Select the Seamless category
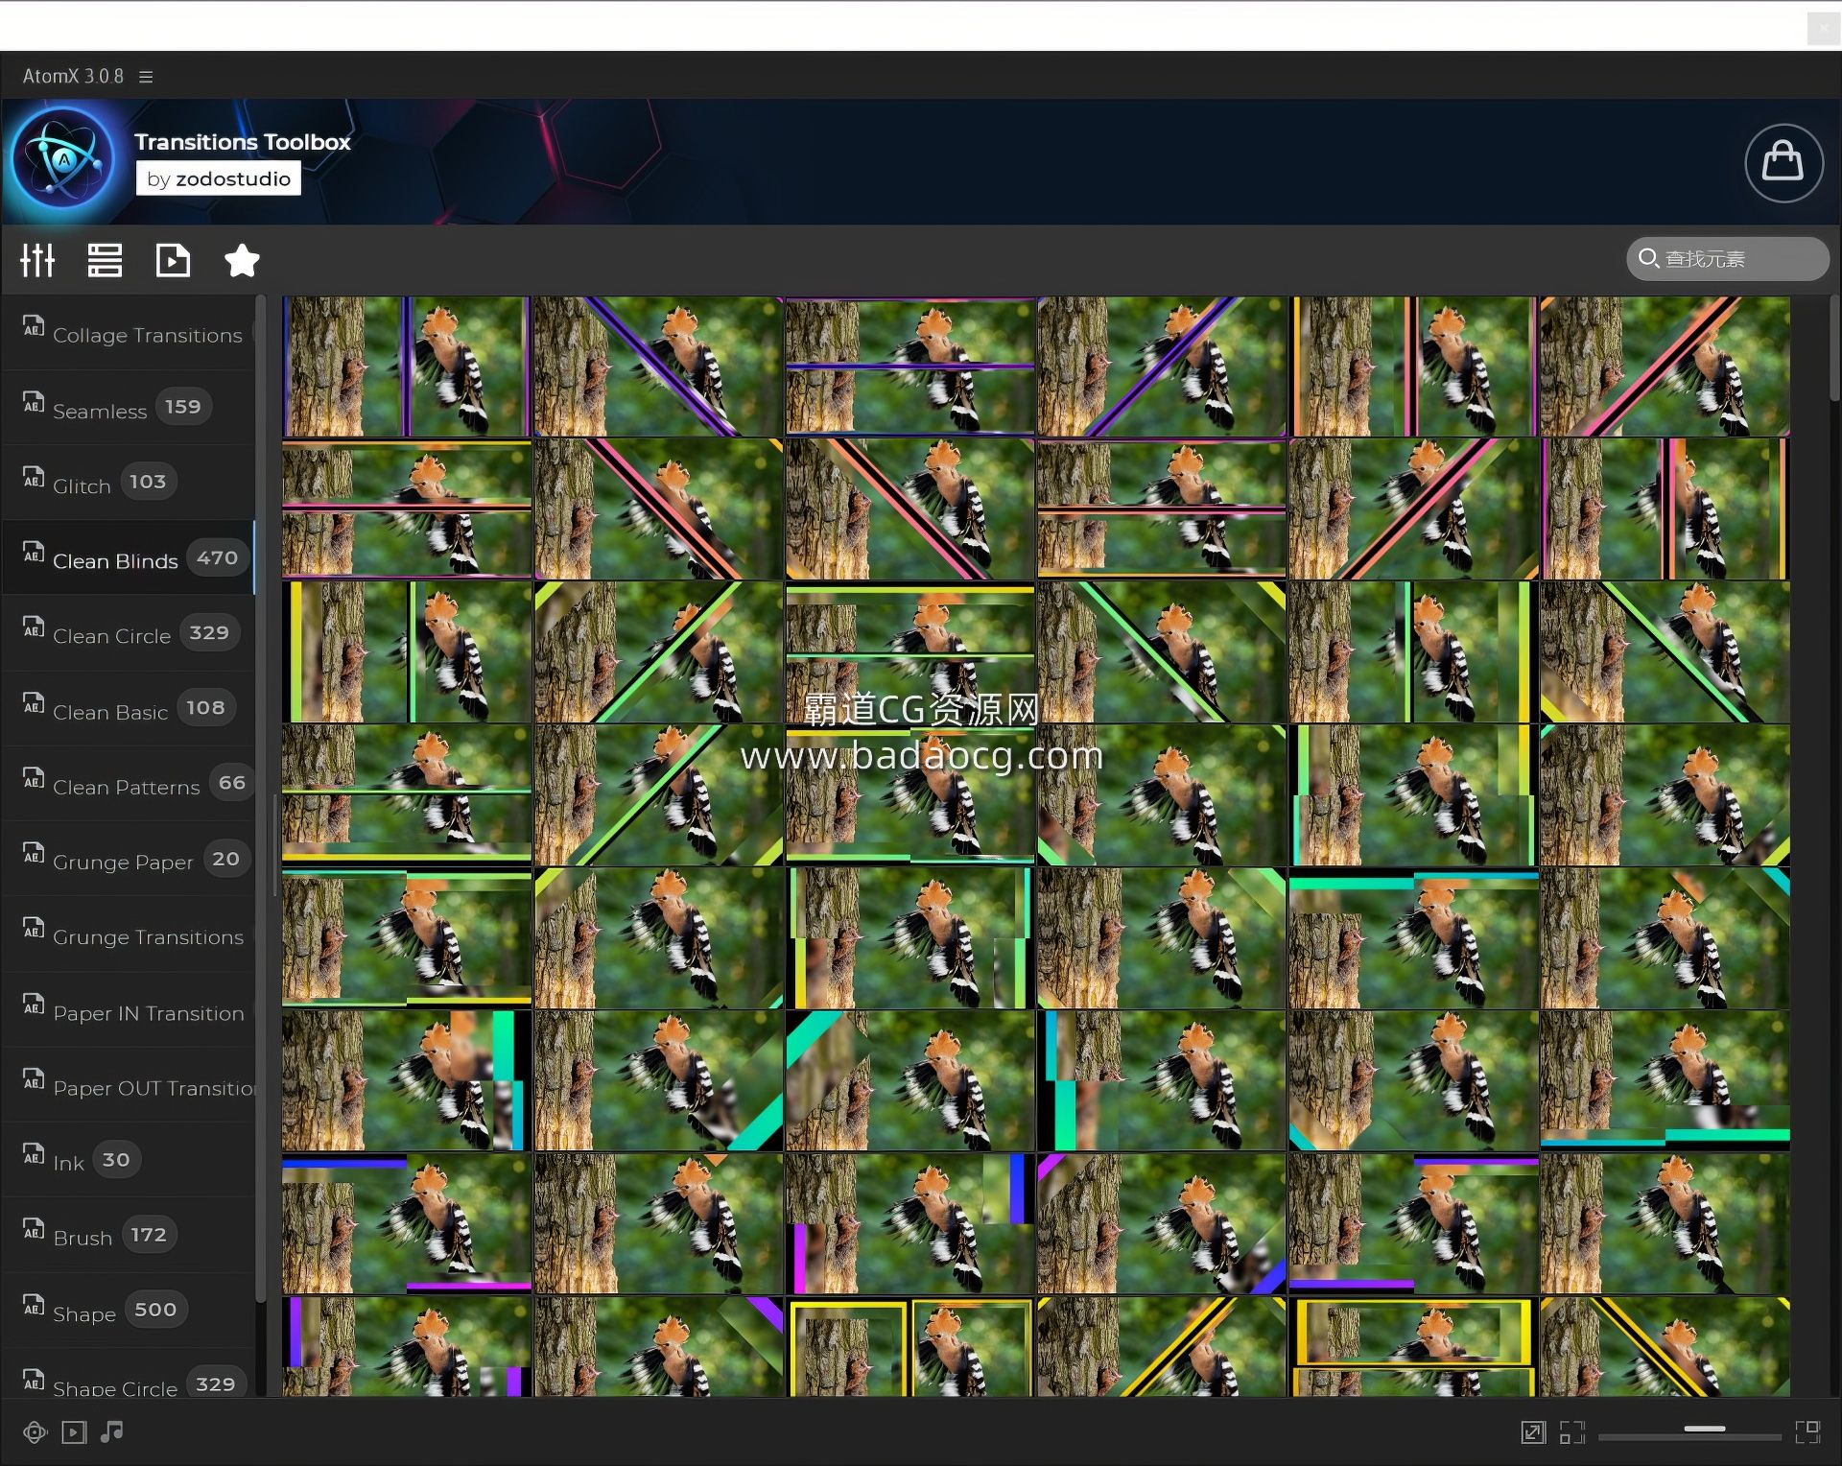This screenshot has width=1842, height=1466. pyautogui.click(x=129, y=408)
